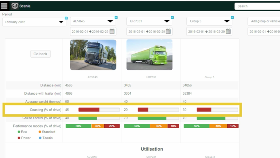Click Group 3 distance value 34056
Image resolution: width=280 pixels, height=158 pixels.
pos(187,85)
